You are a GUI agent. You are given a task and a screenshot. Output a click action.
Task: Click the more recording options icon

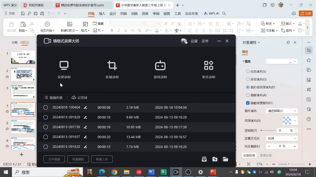pyautogui.click(x=208, y=65)
